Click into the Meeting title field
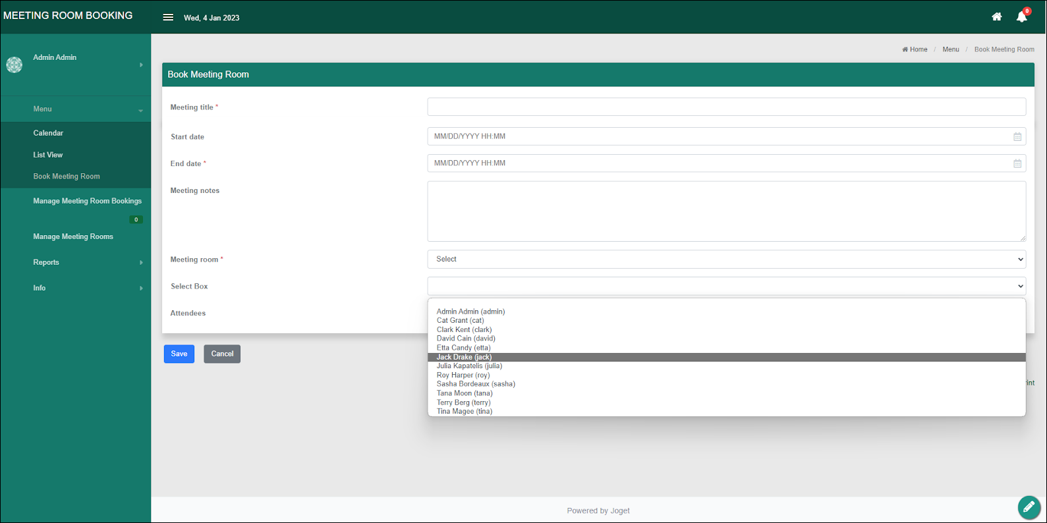This screenshot has width=1047, height=523. point(726,107)
